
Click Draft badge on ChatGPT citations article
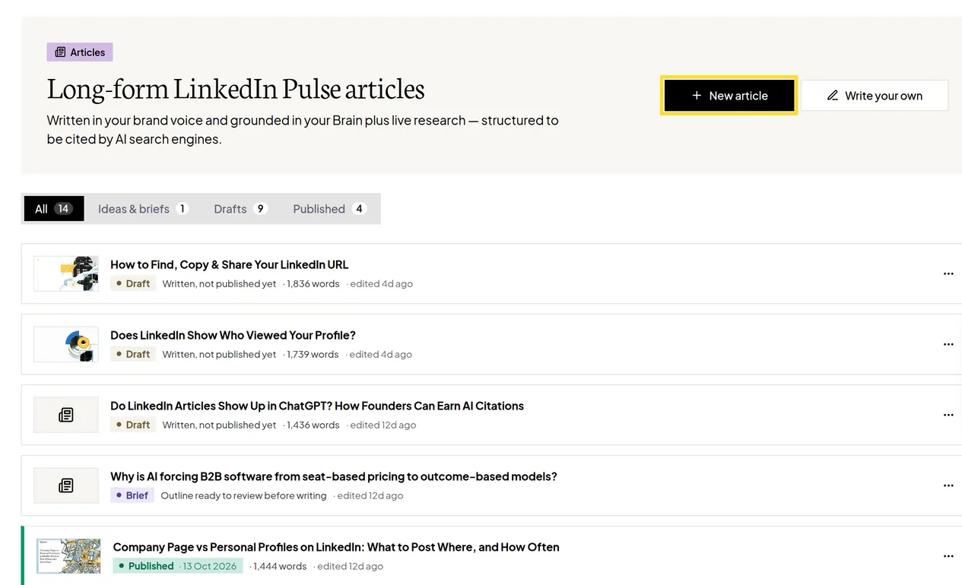[x=133, y=425]
